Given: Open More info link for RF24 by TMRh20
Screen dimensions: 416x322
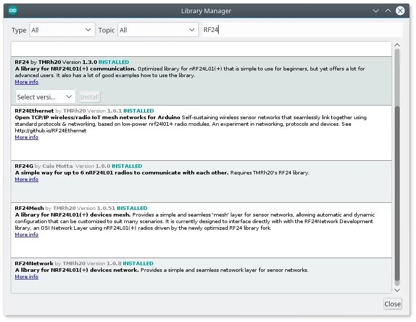Looking at the screenshot, I should [x=26, y=82].
